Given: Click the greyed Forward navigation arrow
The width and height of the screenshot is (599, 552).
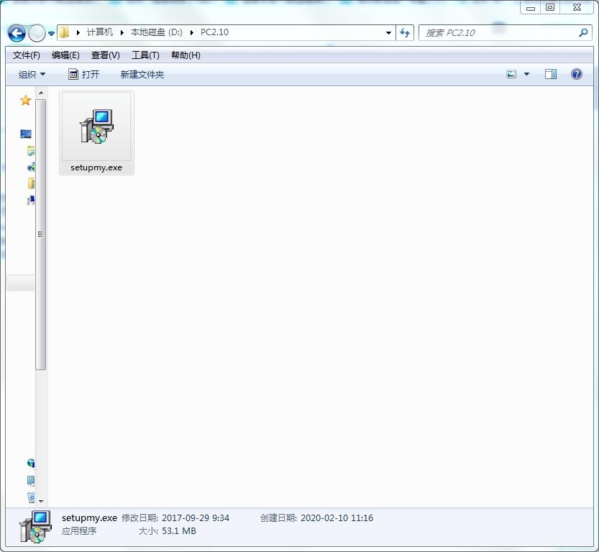Looking at the screenshot, I should coord(37,33).
